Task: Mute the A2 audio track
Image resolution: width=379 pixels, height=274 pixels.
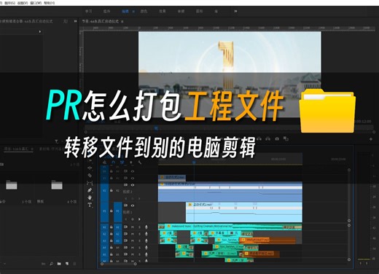Action: point(133,234)
